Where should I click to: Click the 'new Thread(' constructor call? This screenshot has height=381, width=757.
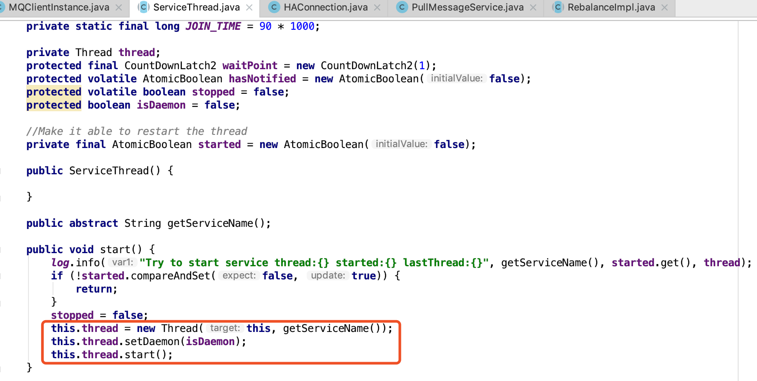pos(170,328)
